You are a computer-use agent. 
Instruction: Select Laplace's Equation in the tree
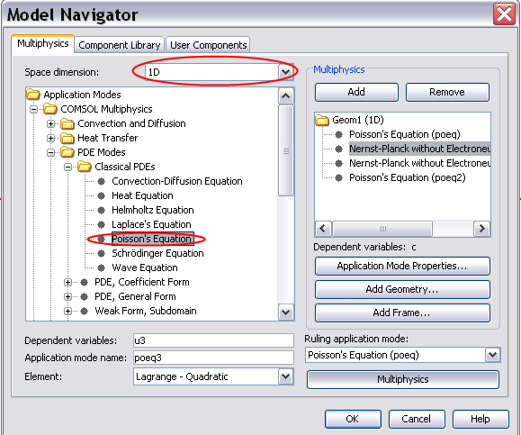click(151, 224)
